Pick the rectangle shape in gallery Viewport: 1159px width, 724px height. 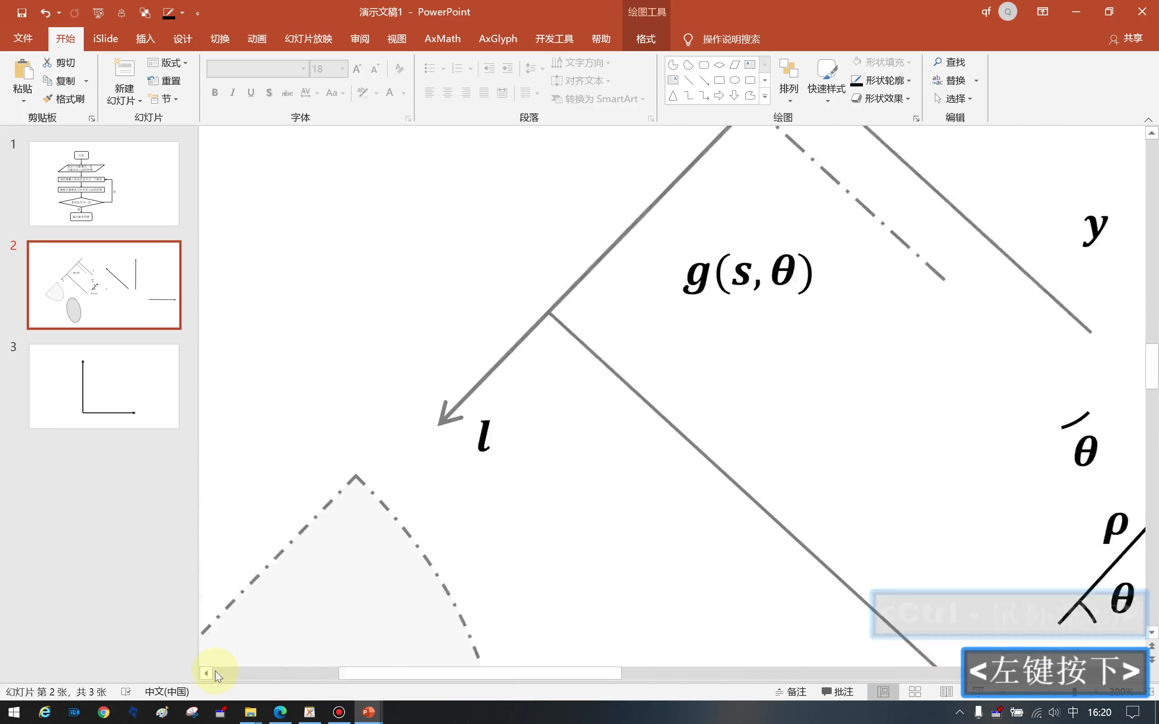pyautogui.click(x=719, y=80)
